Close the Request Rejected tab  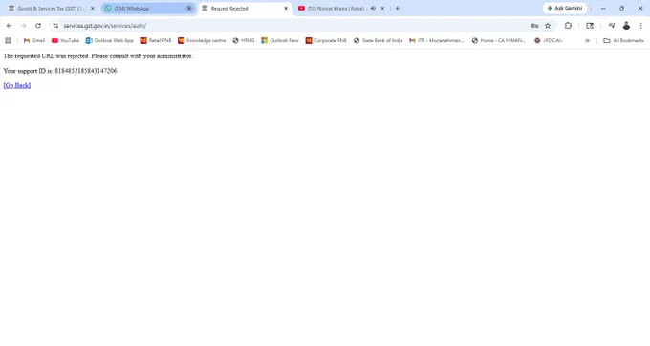click(286, 9)
